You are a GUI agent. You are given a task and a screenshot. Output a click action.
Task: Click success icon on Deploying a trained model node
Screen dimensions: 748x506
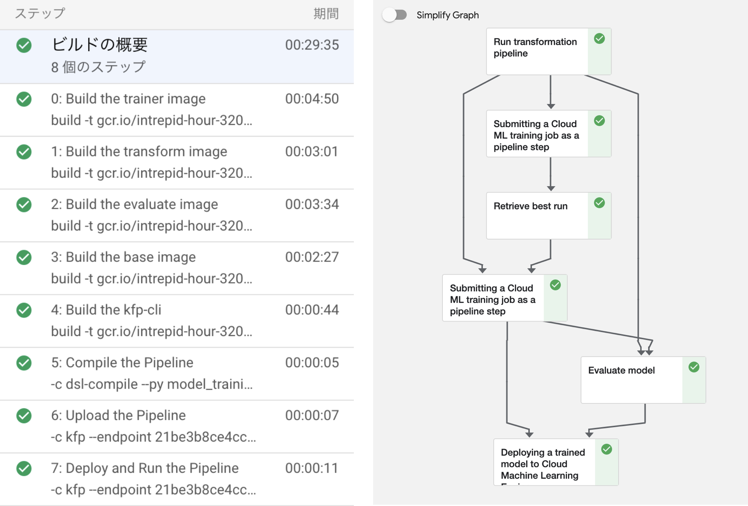tap(606, 449)
